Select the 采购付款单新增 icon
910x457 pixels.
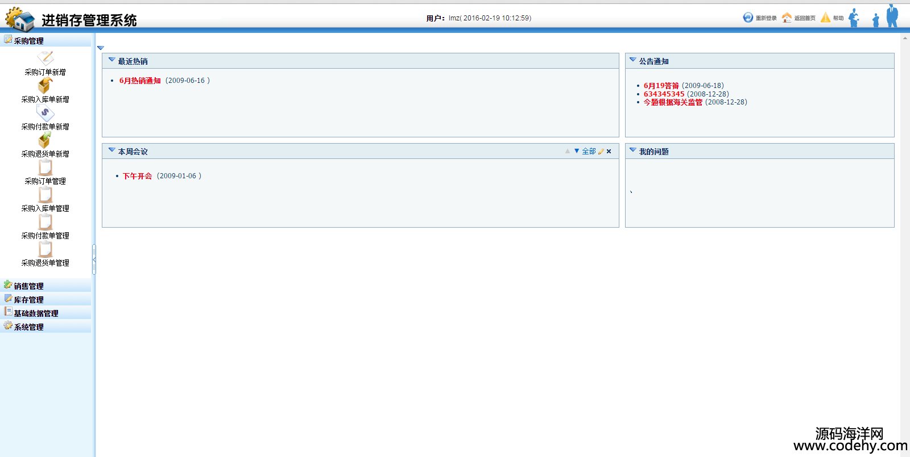(x=45, y=113)
